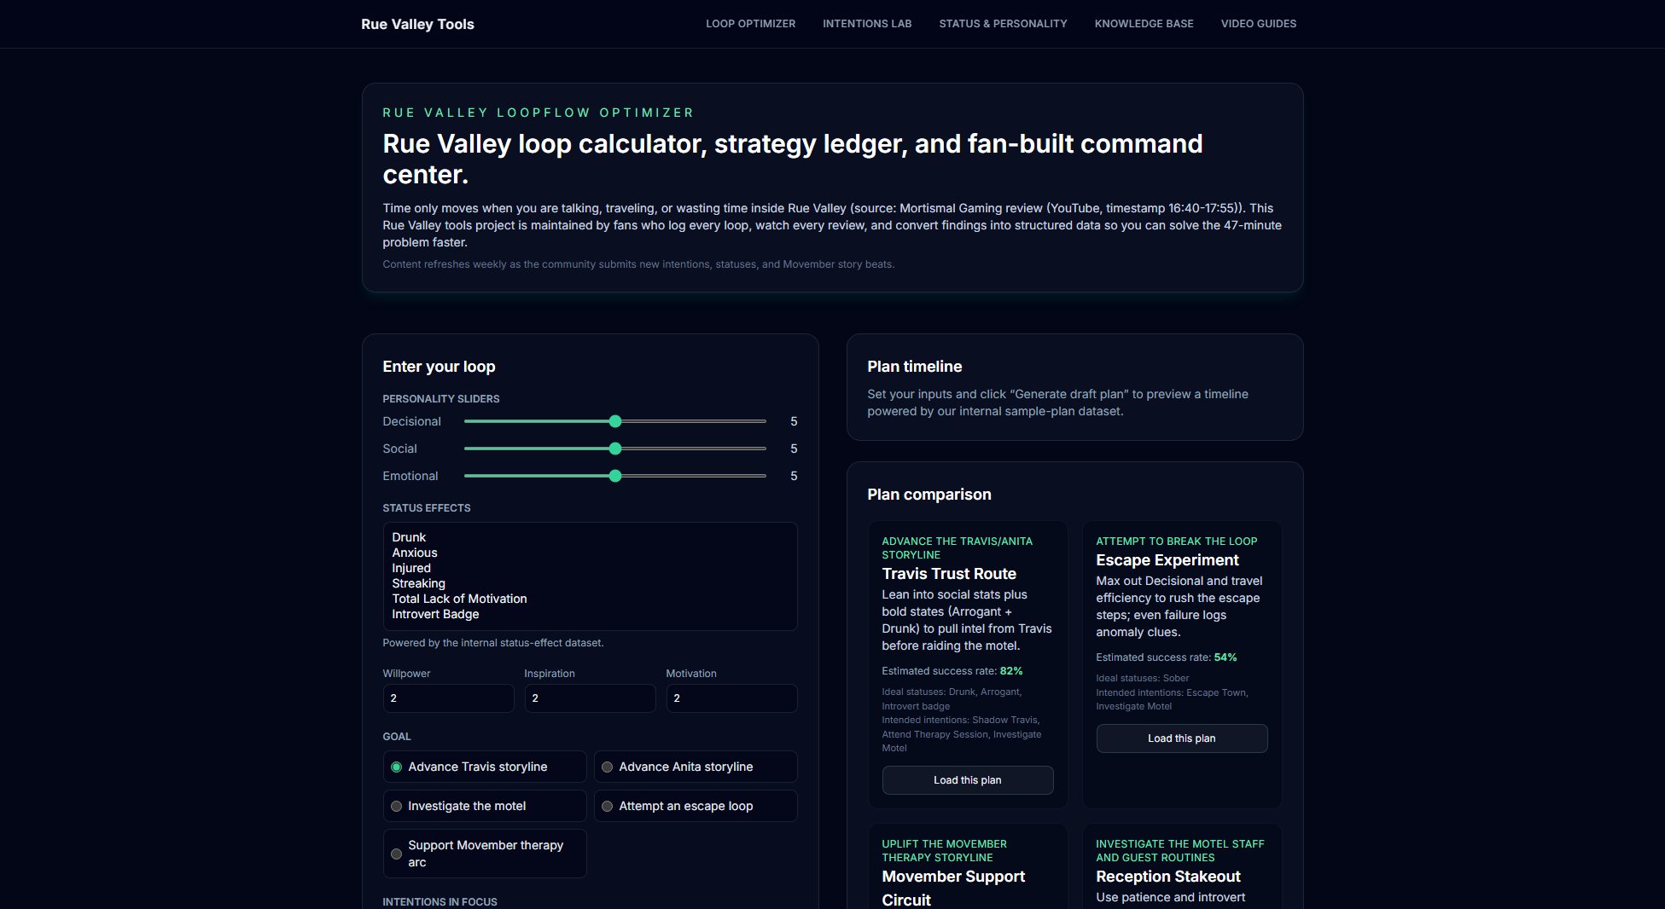Select the Streaking status effect
Viewport: 1665px width, 909px height.
pyautogui.click(x=418, y=583)
